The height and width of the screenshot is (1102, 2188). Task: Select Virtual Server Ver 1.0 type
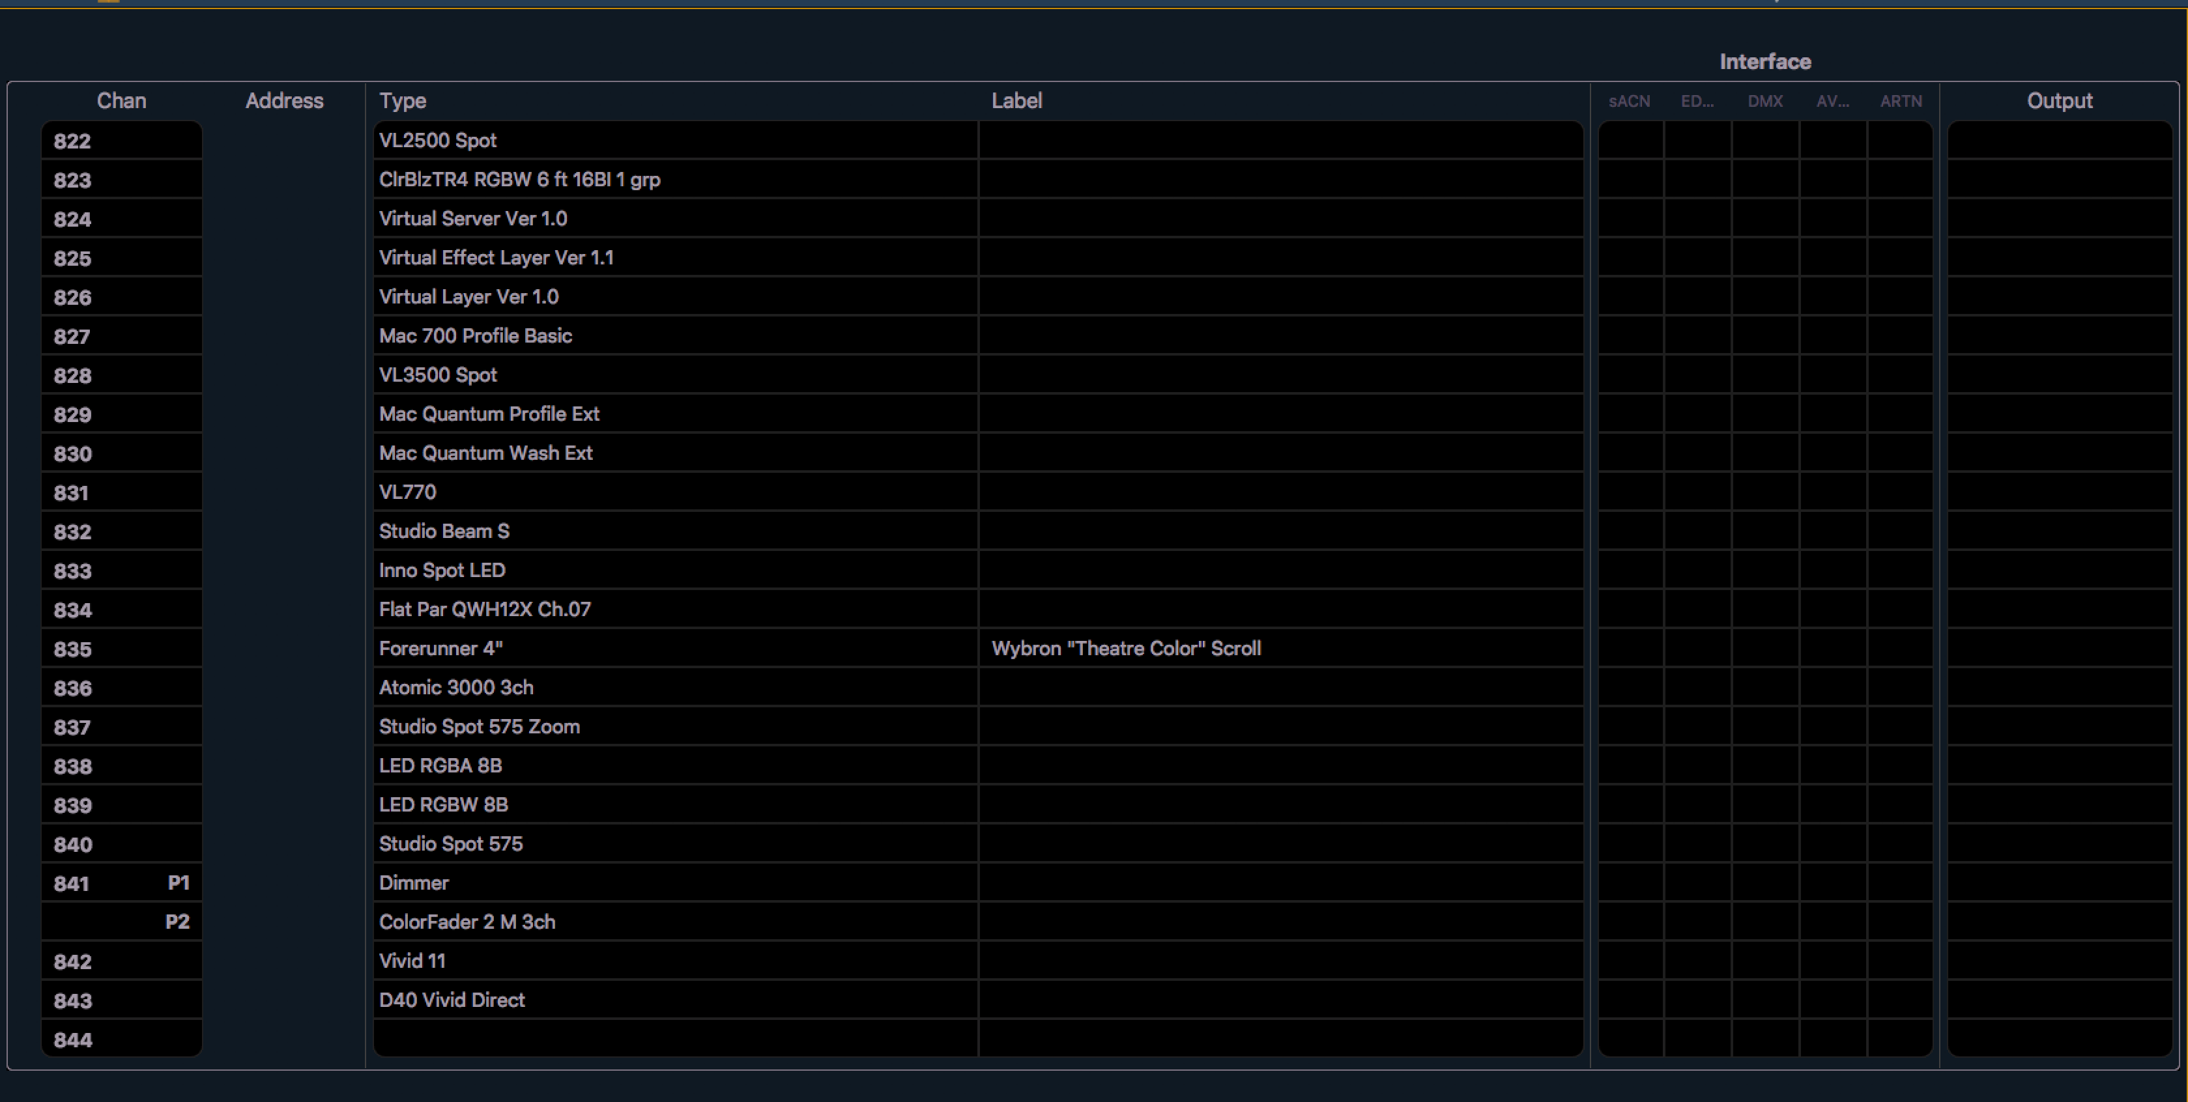point(675,219)
